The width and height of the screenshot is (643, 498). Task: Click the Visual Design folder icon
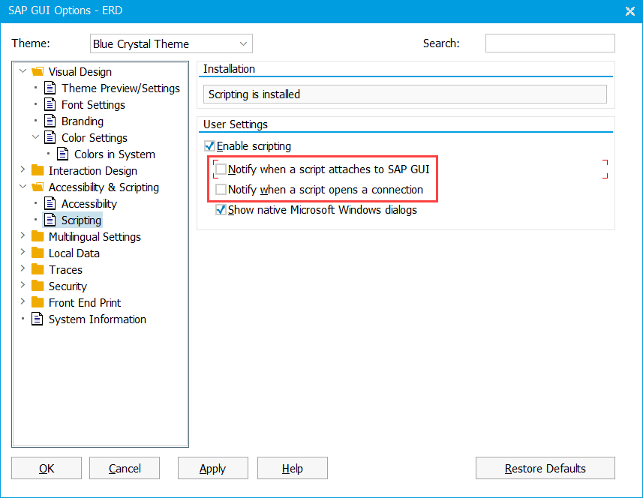tap(38, 72)
